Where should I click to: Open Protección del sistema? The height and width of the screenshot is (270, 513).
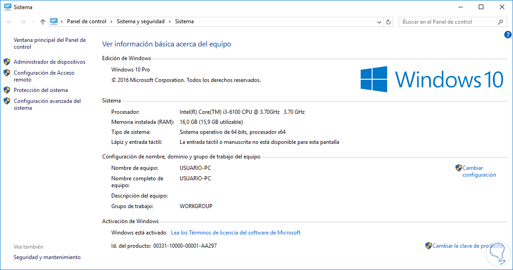41,90
